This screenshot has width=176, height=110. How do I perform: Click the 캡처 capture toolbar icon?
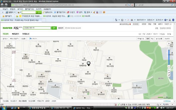pyautogui.click(x=85, y=12)
